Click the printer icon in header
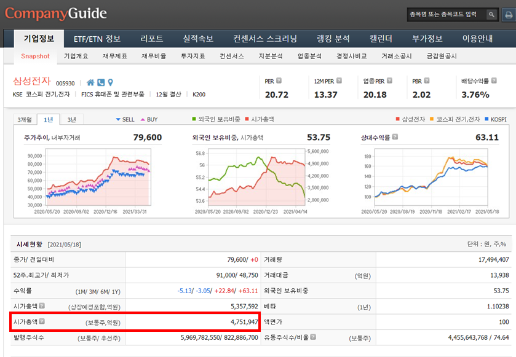 click(x=509, y=15)
